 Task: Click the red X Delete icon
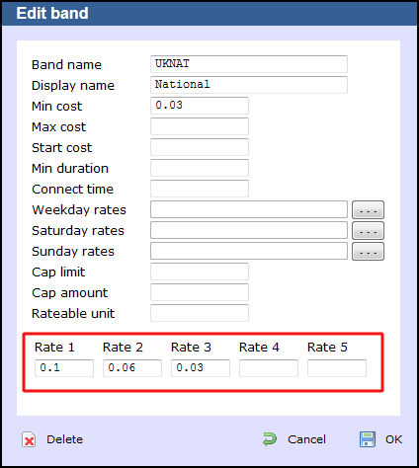click(x=29, y=439)
